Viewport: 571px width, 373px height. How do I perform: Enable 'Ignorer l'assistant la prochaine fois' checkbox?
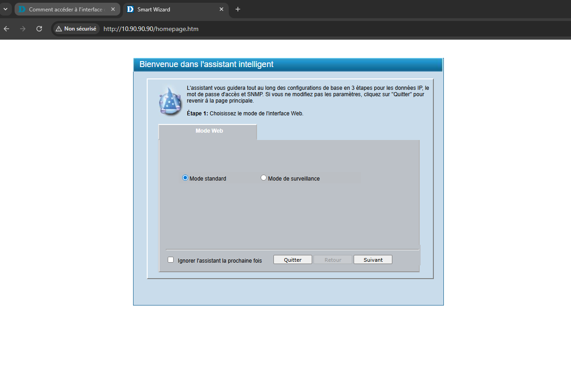[x=171, y=260]
